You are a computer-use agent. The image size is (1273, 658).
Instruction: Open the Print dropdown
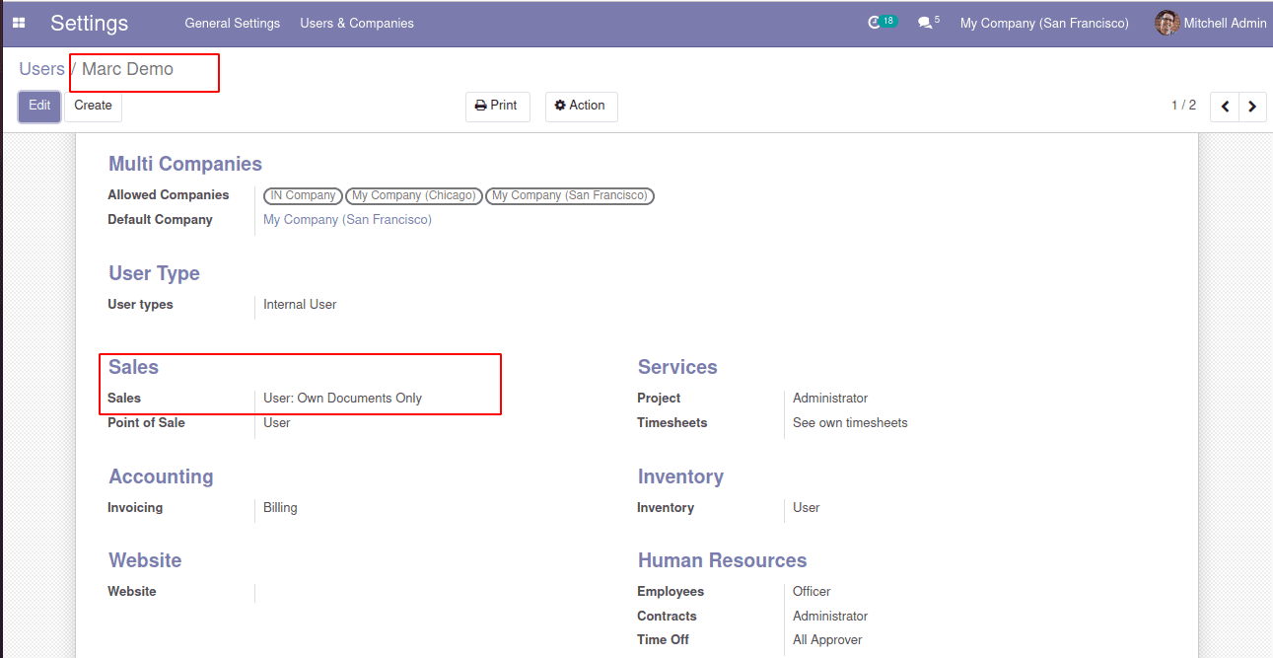[497, 107]
